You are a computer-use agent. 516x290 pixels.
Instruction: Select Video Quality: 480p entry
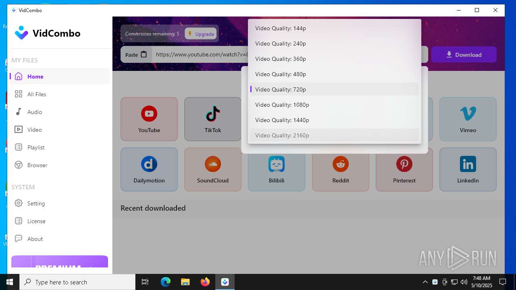pyautogui.click(x=334, y=74)
